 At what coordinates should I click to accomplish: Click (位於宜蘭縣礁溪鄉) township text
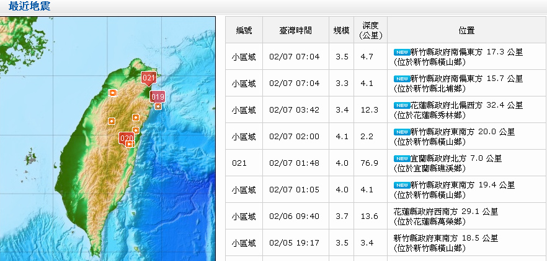[430, 168]
